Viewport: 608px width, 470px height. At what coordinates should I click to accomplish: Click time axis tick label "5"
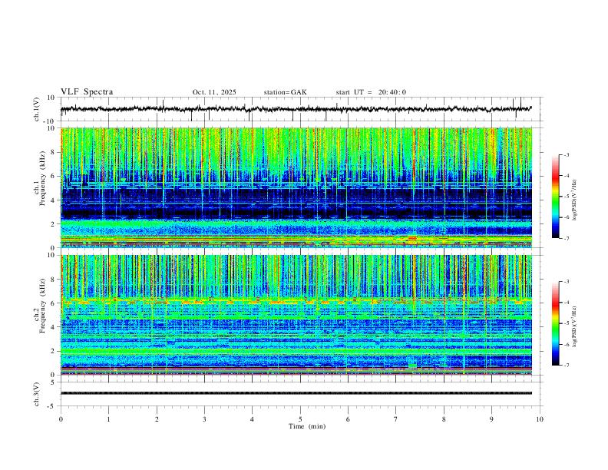(299, 419)
